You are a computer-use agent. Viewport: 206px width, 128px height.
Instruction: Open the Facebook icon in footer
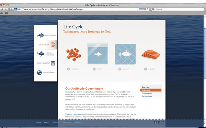tap(155, 123)
